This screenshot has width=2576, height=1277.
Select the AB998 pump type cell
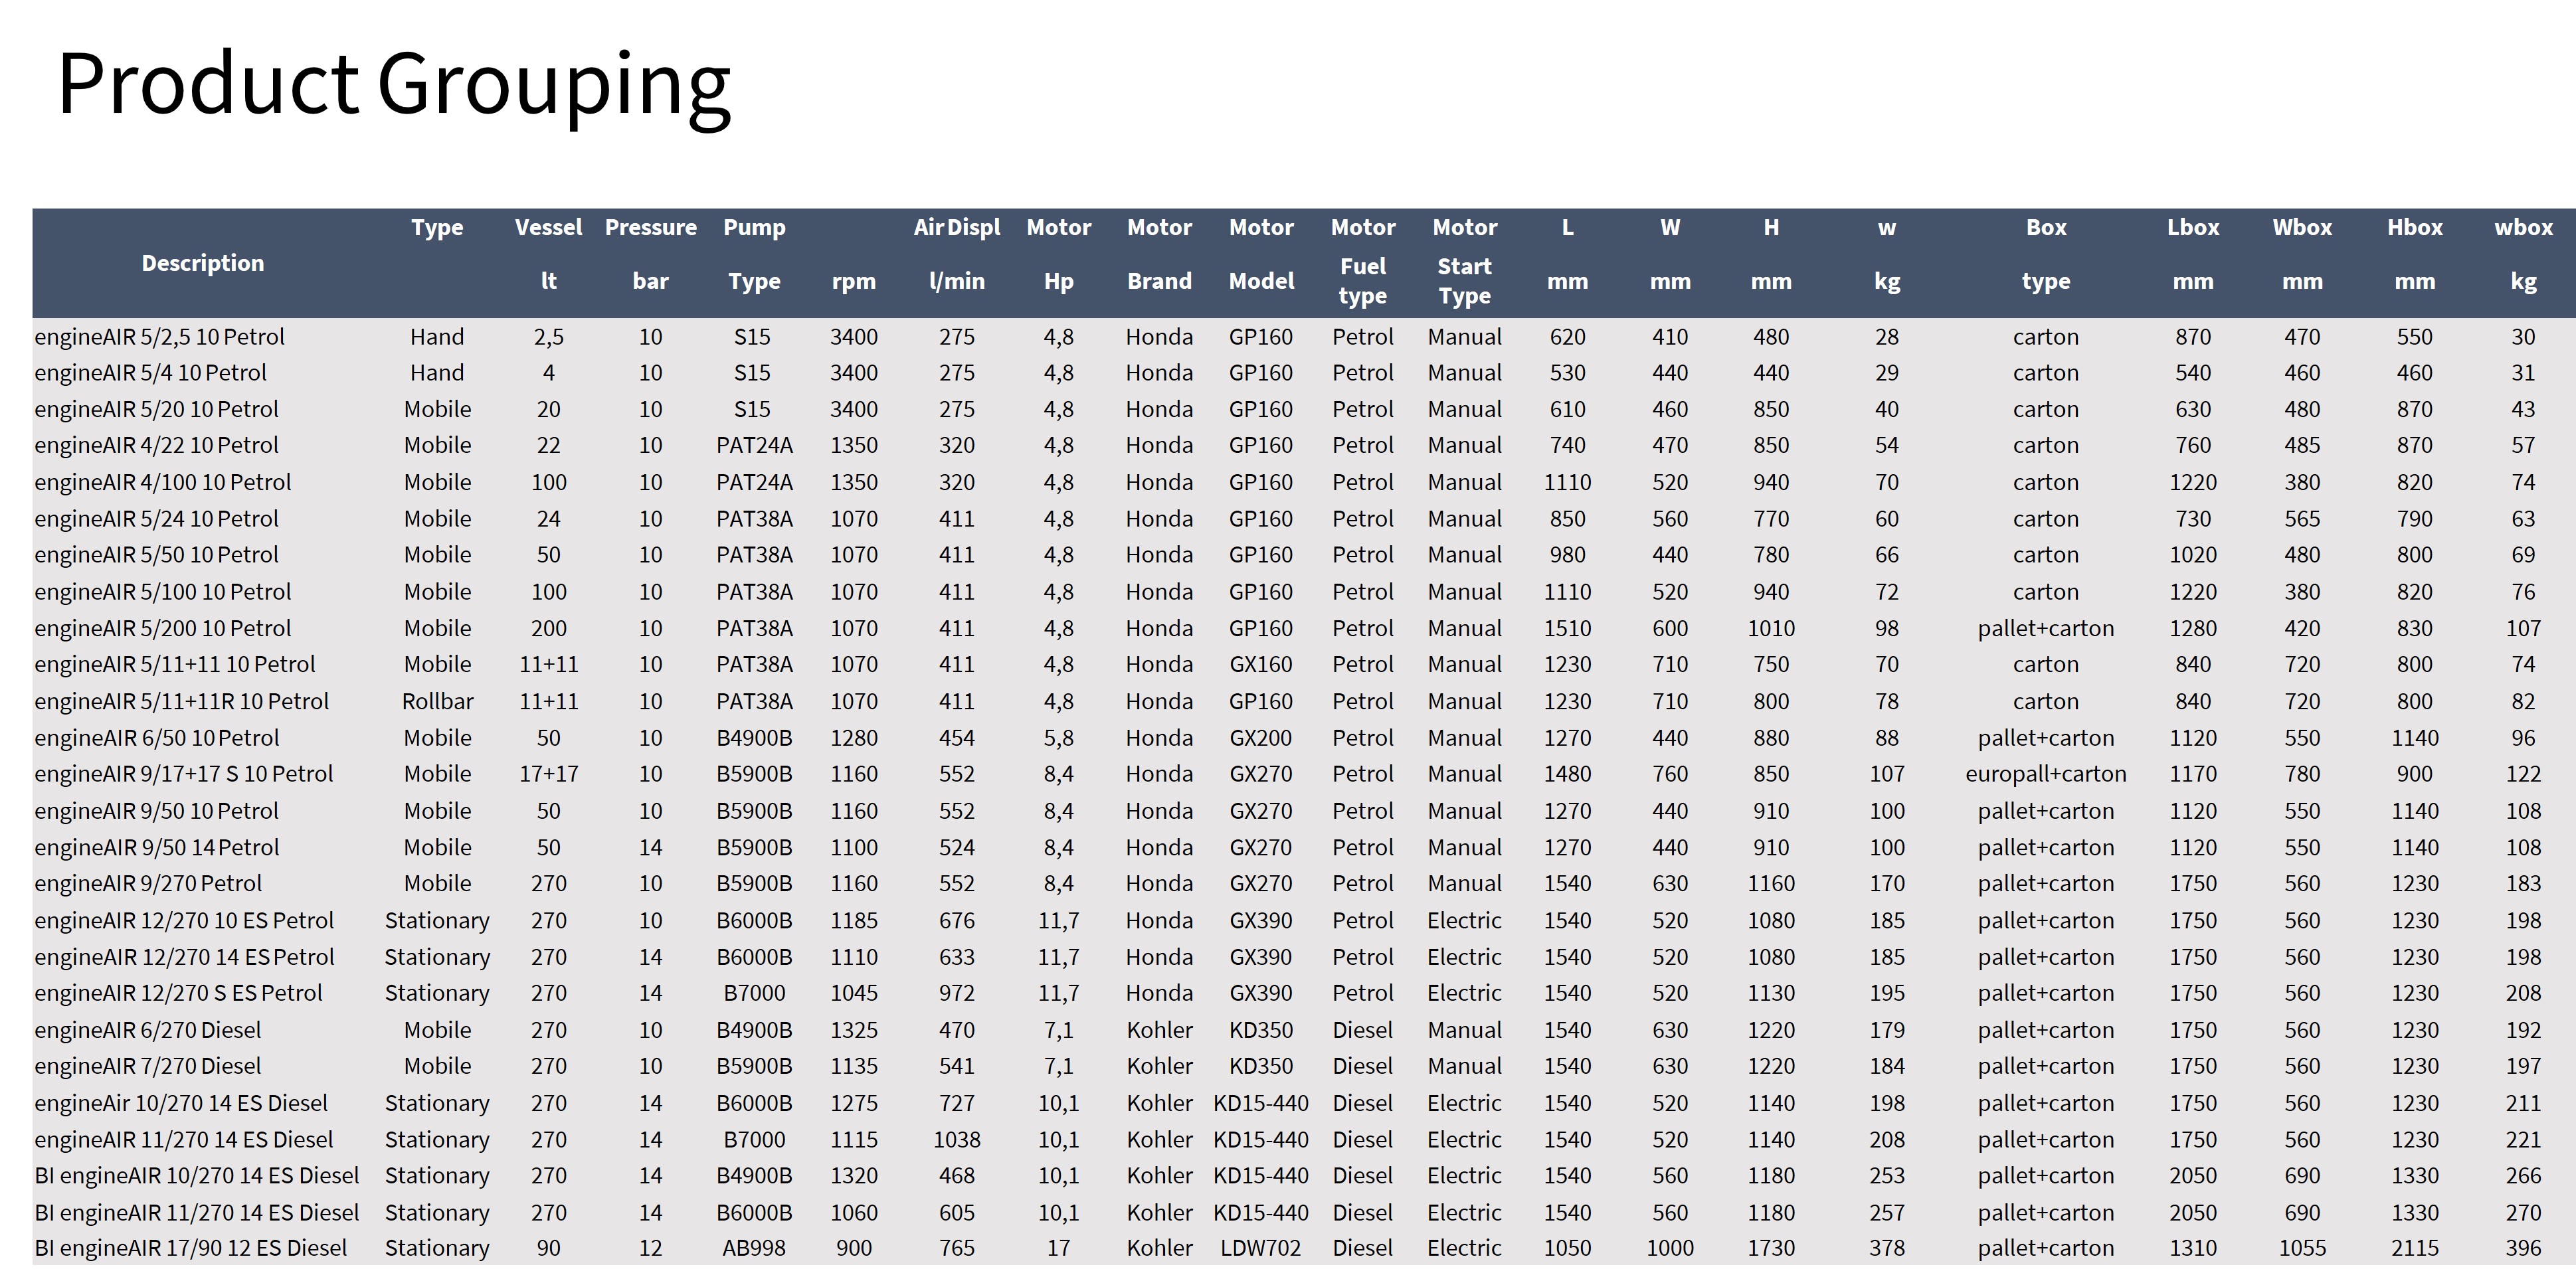754,1248
